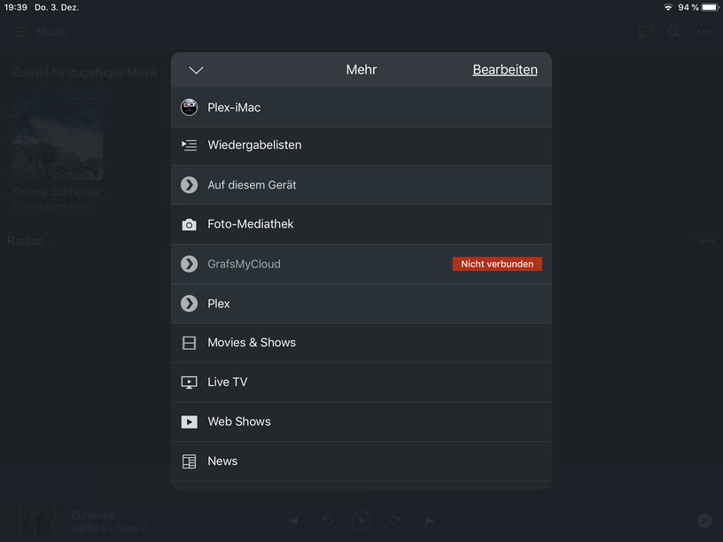
Task: Click the Wiedergabelisten playlist icon
Action: [x=189, y=145]
